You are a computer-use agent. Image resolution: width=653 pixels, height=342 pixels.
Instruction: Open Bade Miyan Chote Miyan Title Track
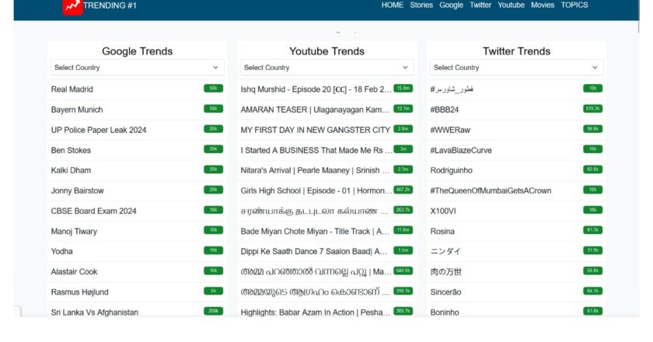(315, 231)
